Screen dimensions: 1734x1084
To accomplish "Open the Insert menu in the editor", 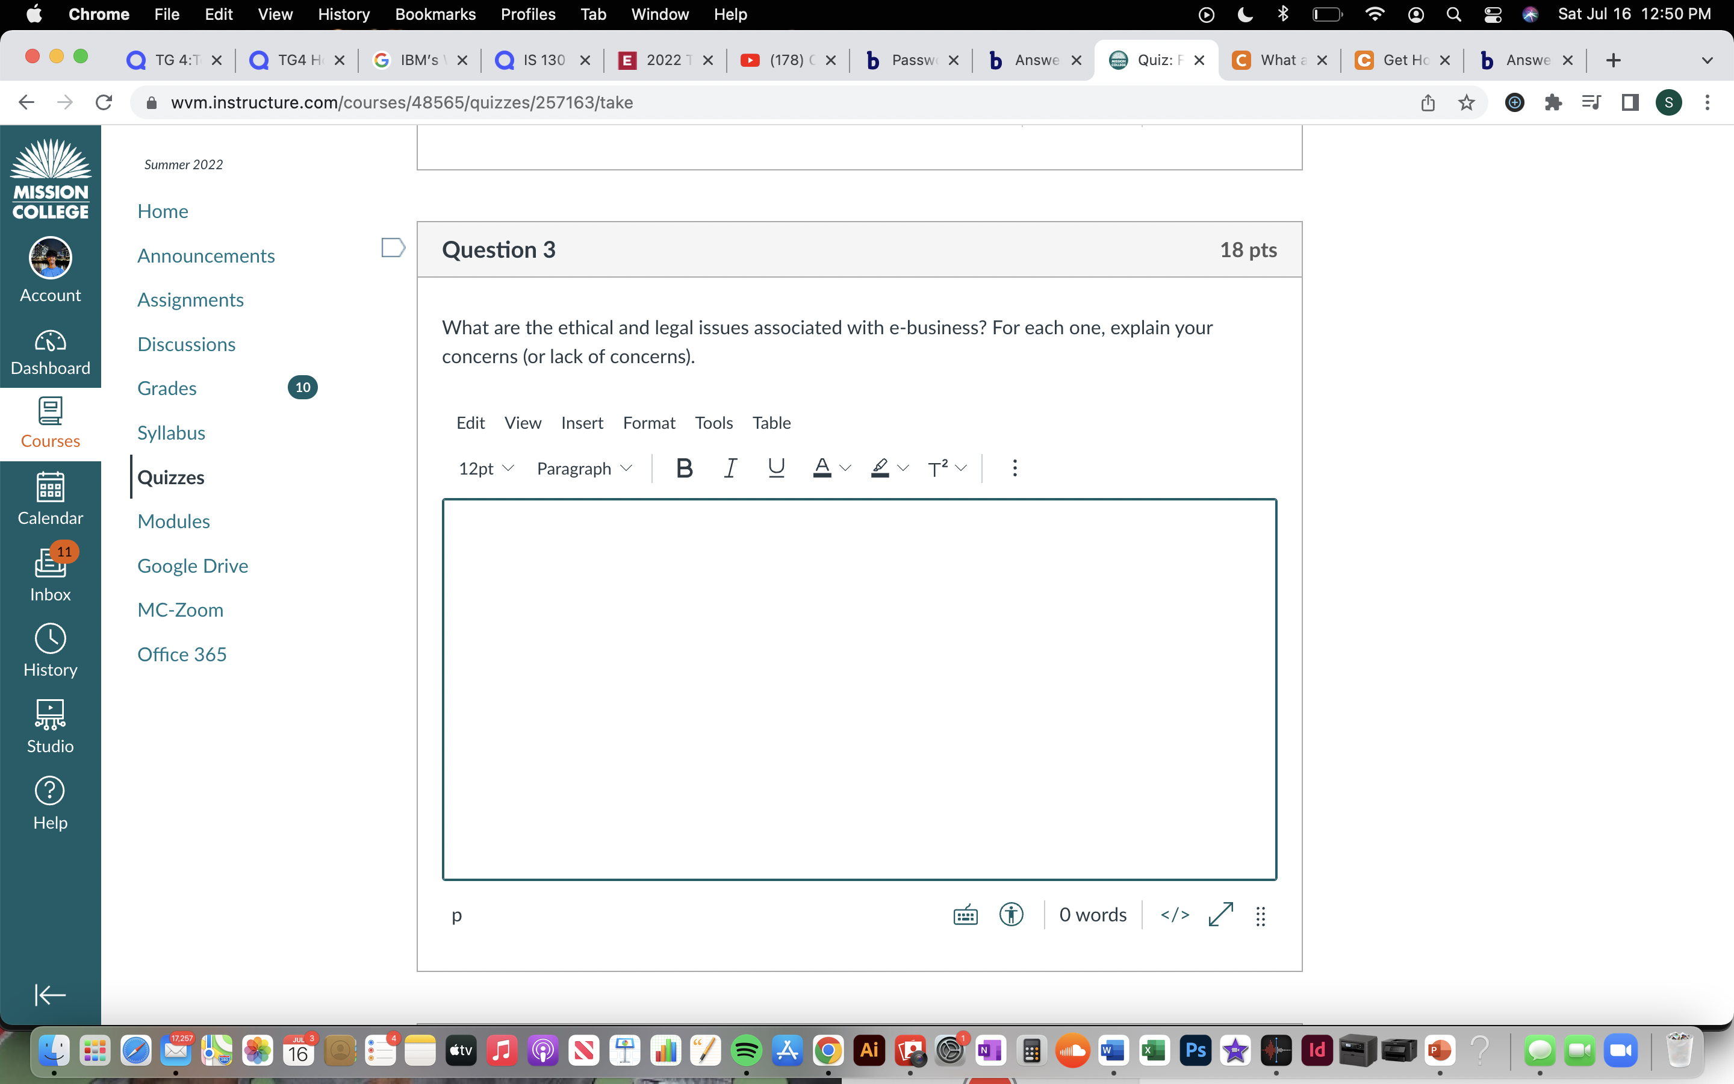I will pos(582,423).
